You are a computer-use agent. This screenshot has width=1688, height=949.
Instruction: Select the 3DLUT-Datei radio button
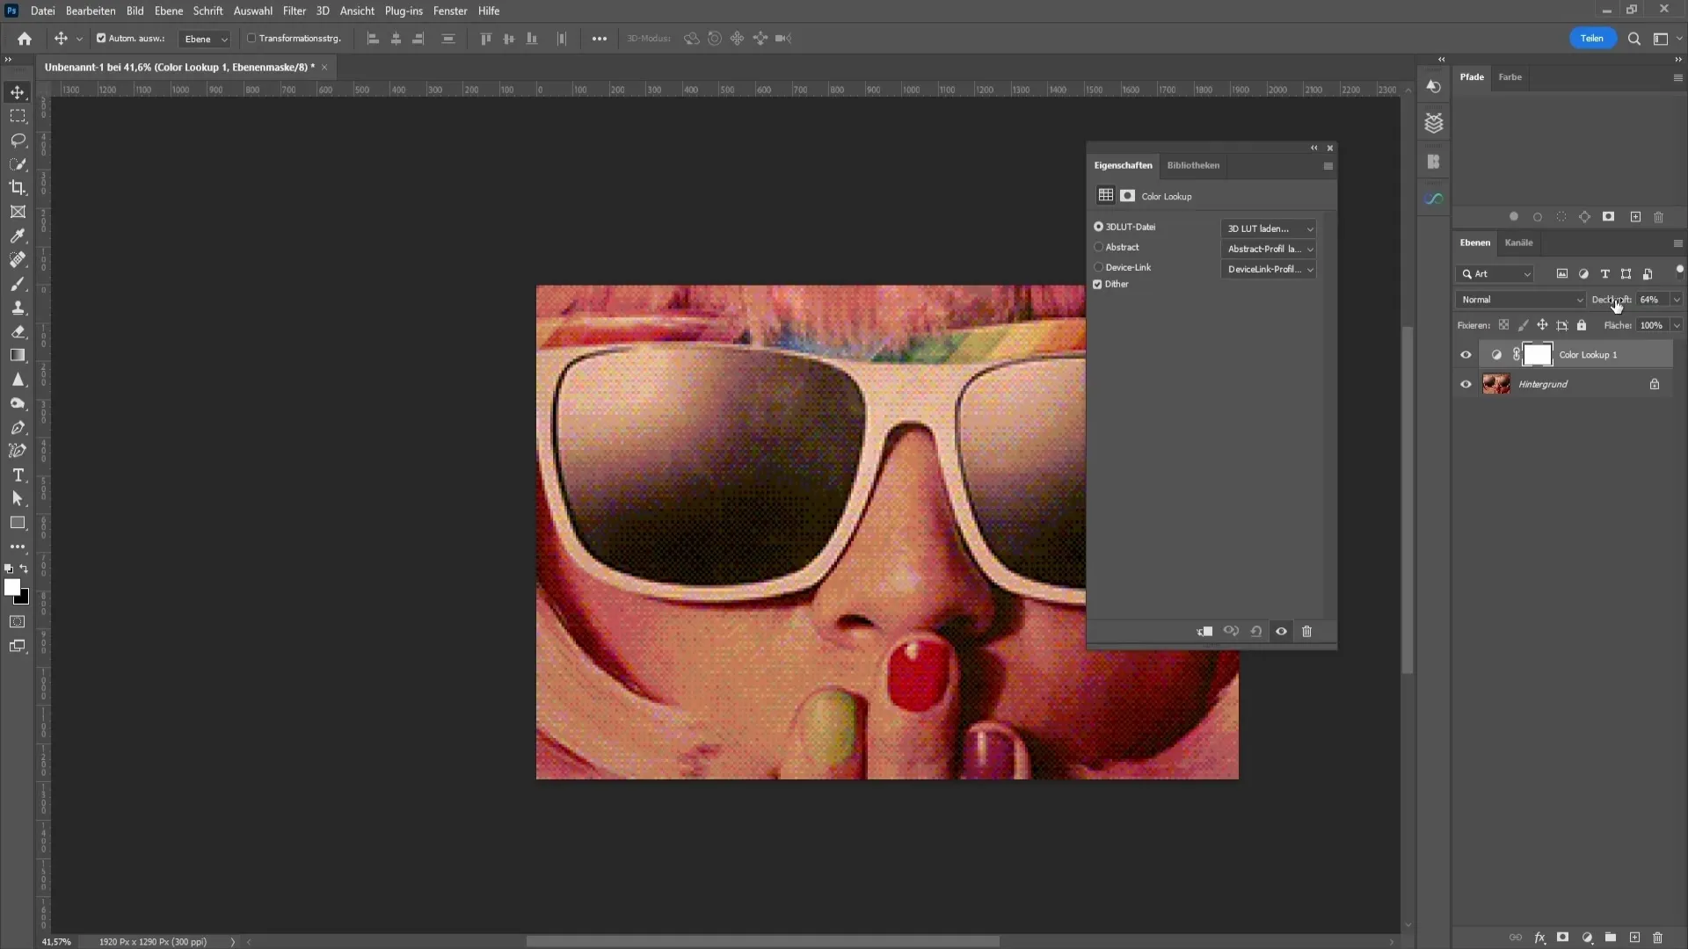point(1099,226)
